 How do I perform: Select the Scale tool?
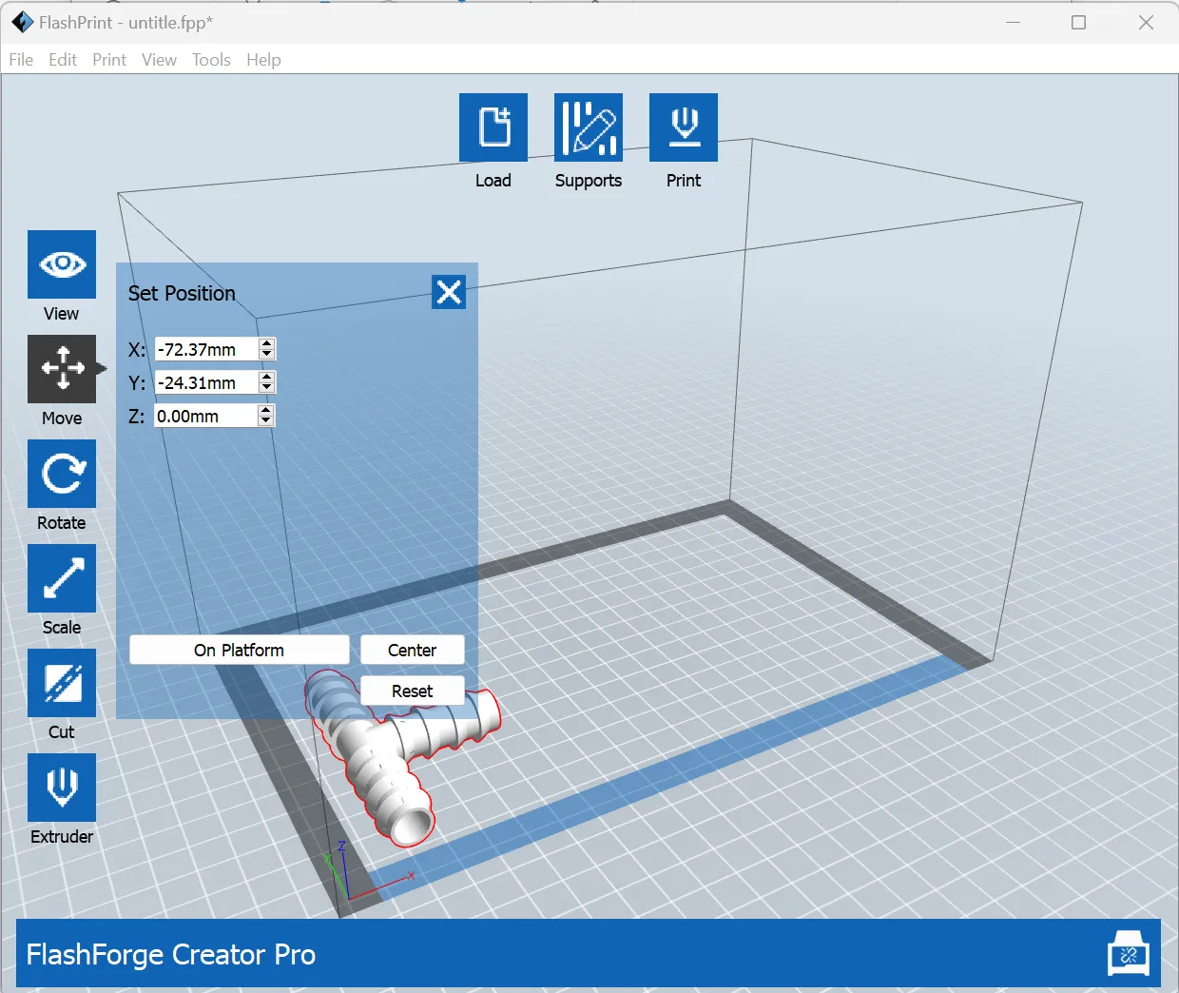pyautogui.click(x=62, y=578)
